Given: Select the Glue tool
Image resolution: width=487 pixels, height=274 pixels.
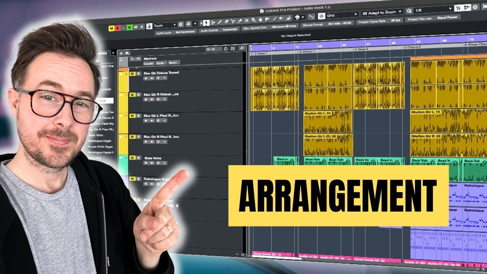Looking at the screenshot, I should tap(240, 21).
